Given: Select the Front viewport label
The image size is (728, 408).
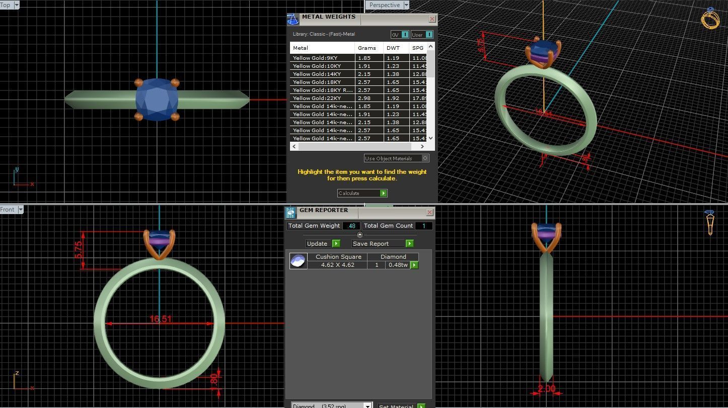Looking at the screenshot, I should pos(8,210).
